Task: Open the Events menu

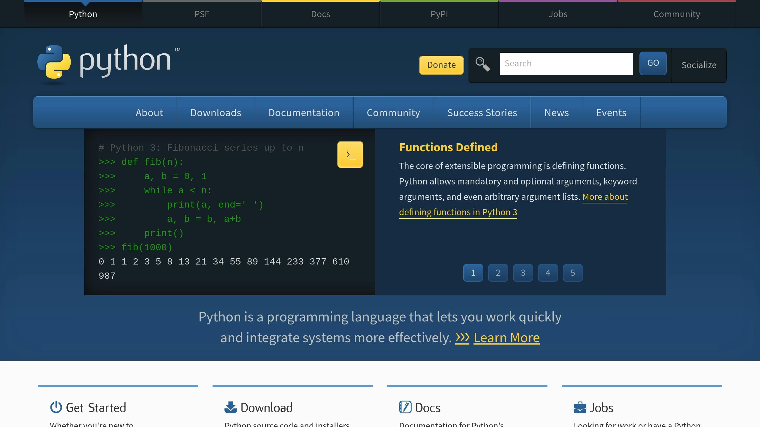Action: [x=611, y=113]
